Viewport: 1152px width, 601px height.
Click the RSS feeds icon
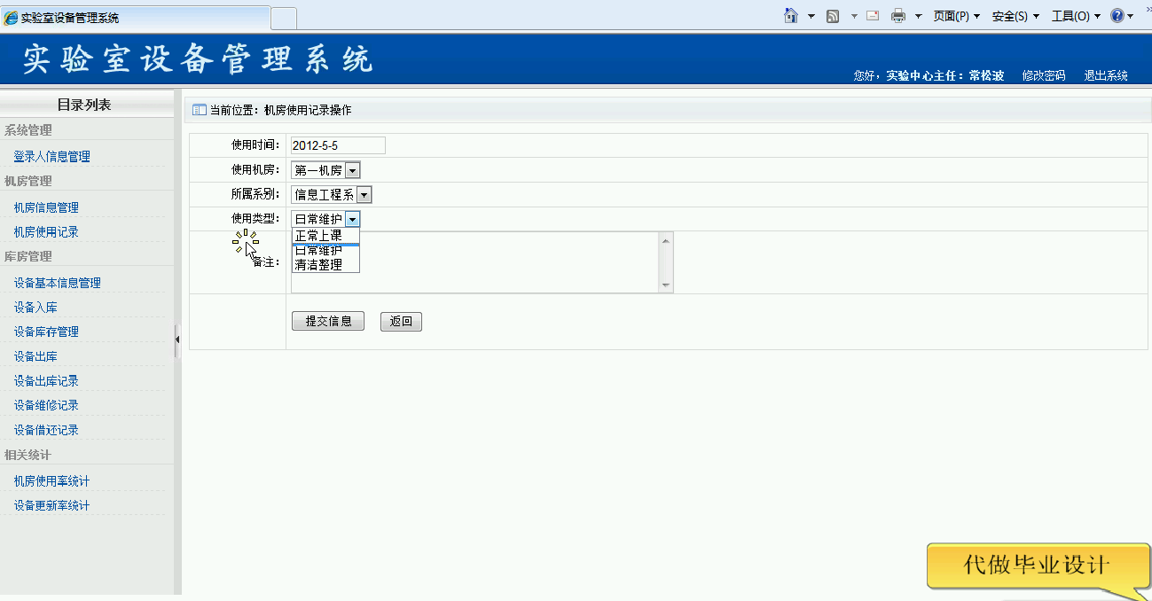tap(833, 16)
